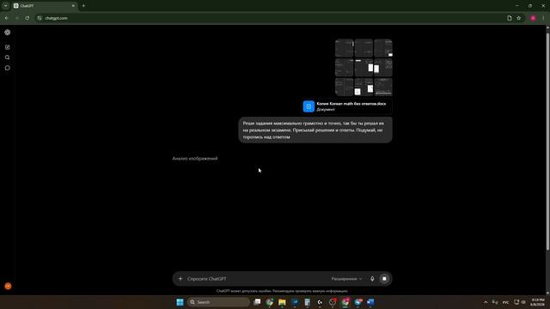Open the orange user avatar menu
The image size is (550, 309).
click(8, 286)
